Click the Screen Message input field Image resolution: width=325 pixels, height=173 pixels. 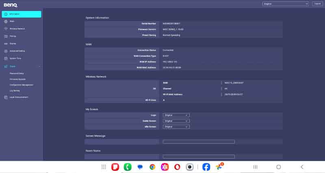199,141
